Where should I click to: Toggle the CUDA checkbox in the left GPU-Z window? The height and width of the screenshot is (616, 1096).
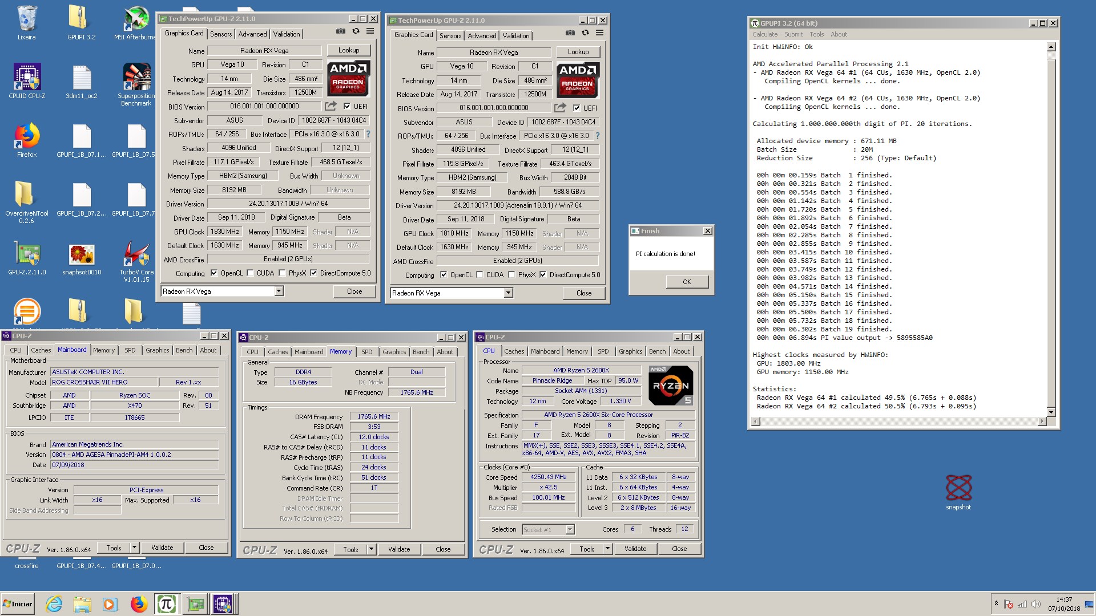(251, 273)
